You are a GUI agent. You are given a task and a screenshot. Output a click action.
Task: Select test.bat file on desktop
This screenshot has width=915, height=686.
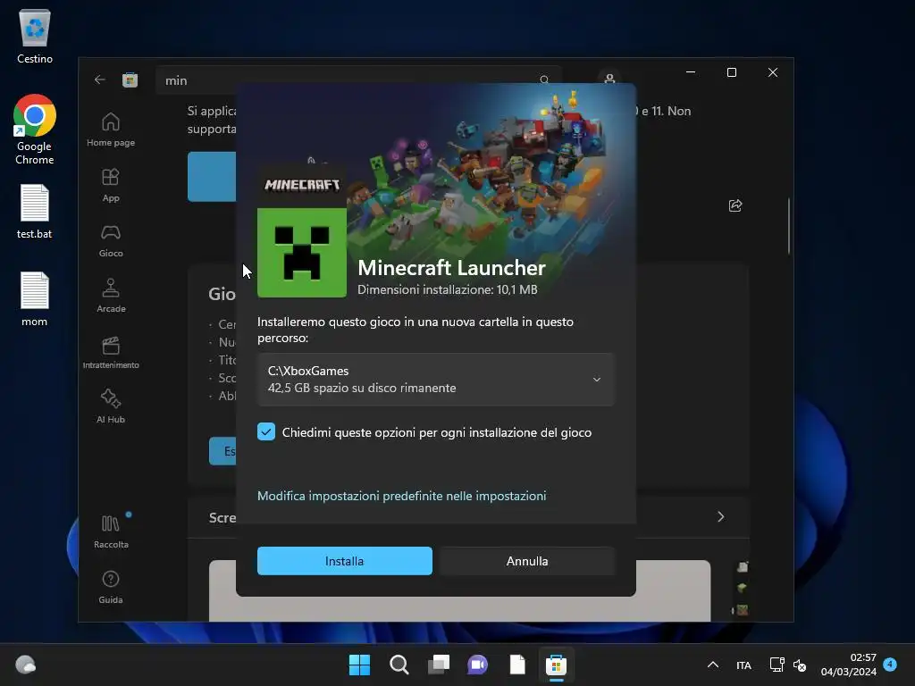click(35, 211)
